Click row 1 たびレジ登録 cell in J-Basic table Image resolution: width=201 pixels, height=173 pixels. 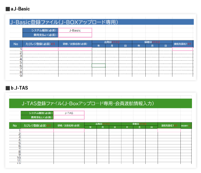click(x=40, y=49)
